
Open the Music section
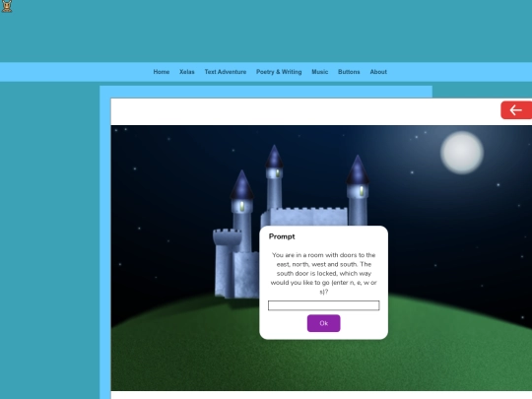(320, 72)
